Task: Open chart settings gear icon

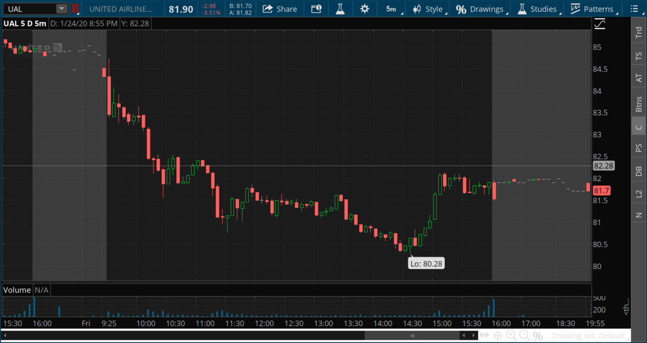Action: tap(364, 9)
